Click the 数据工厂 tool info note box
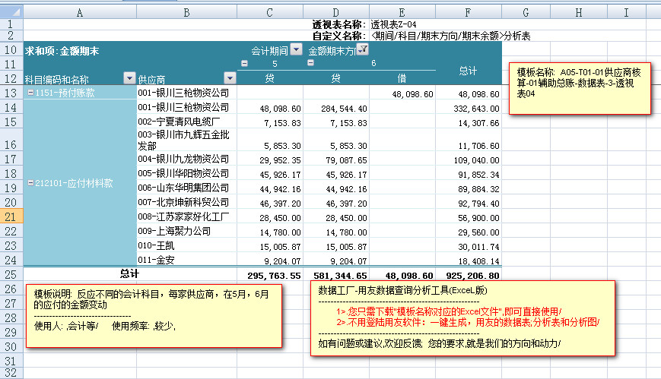Viewport: 661px width, 379px height. tap(462, 317)
